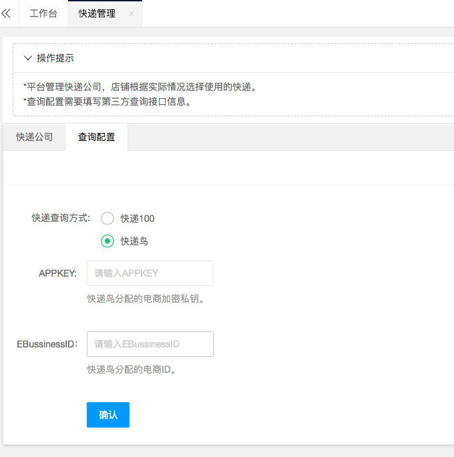
Task: Focus the APPKEY input field
Action: point(150,273)
